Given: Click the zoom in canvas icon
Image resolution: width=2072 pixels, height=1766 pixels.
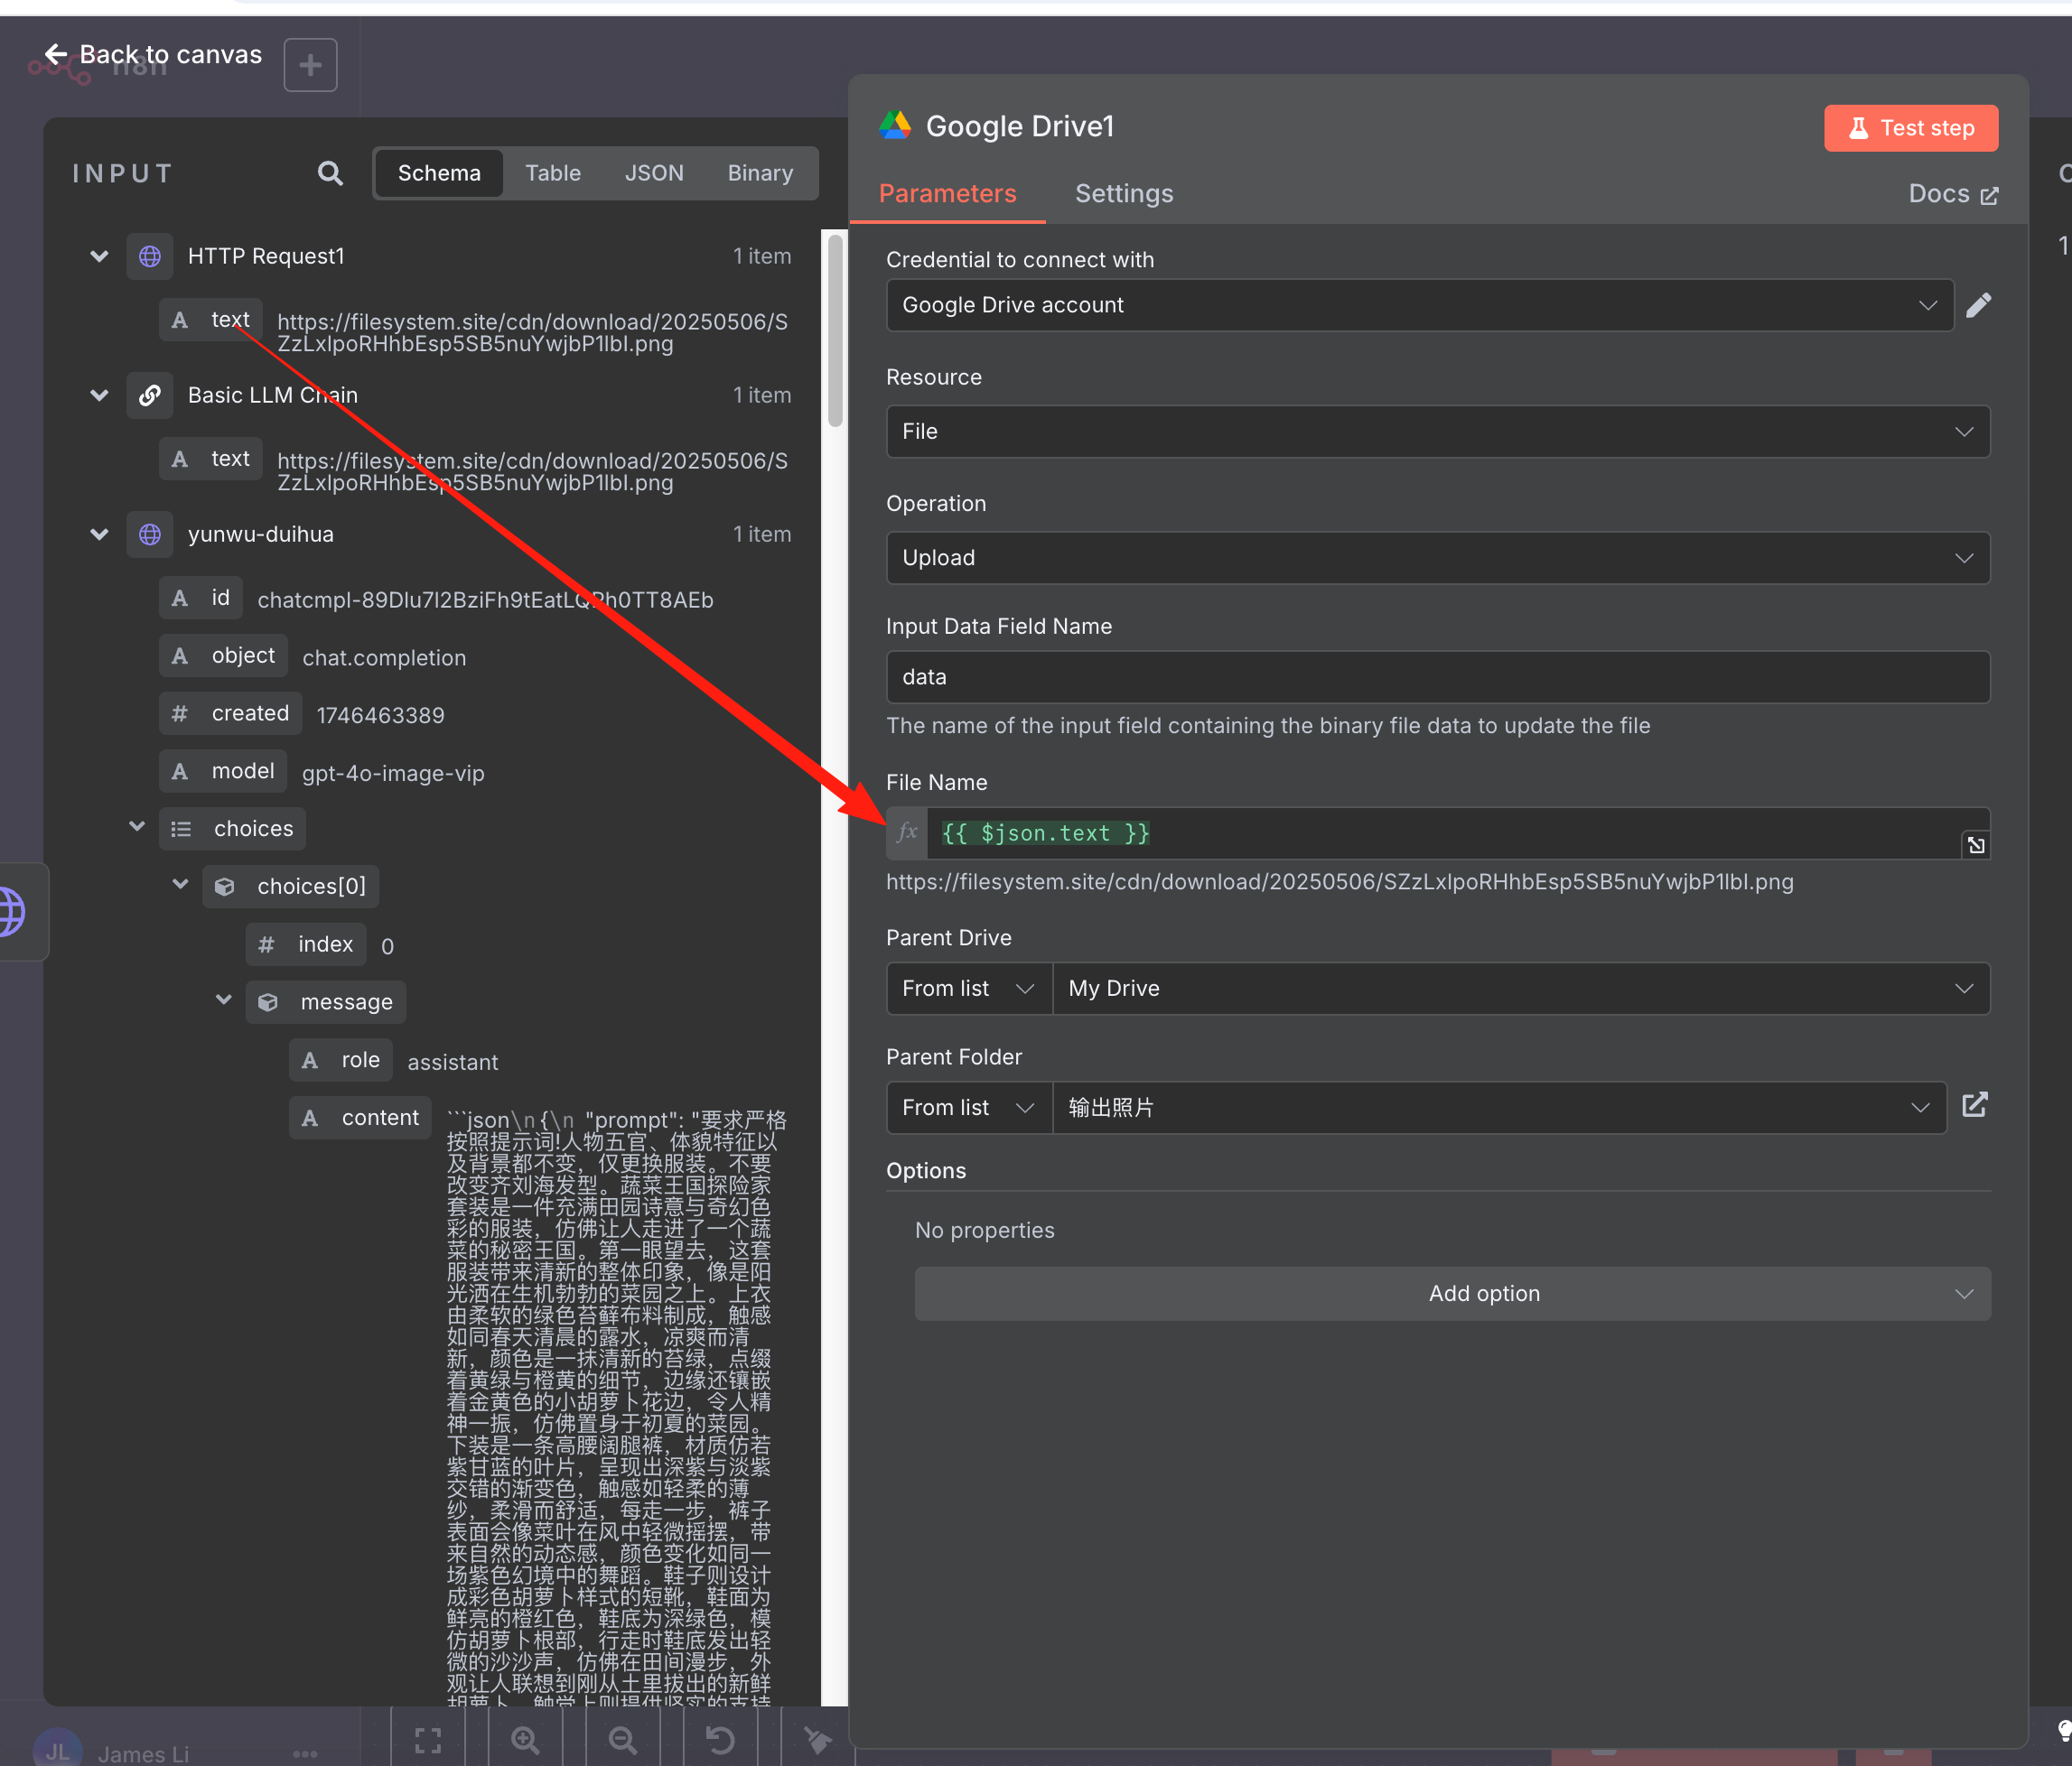Looking at the screenshot, I should pyautogui.click(x=525, y=1740).
